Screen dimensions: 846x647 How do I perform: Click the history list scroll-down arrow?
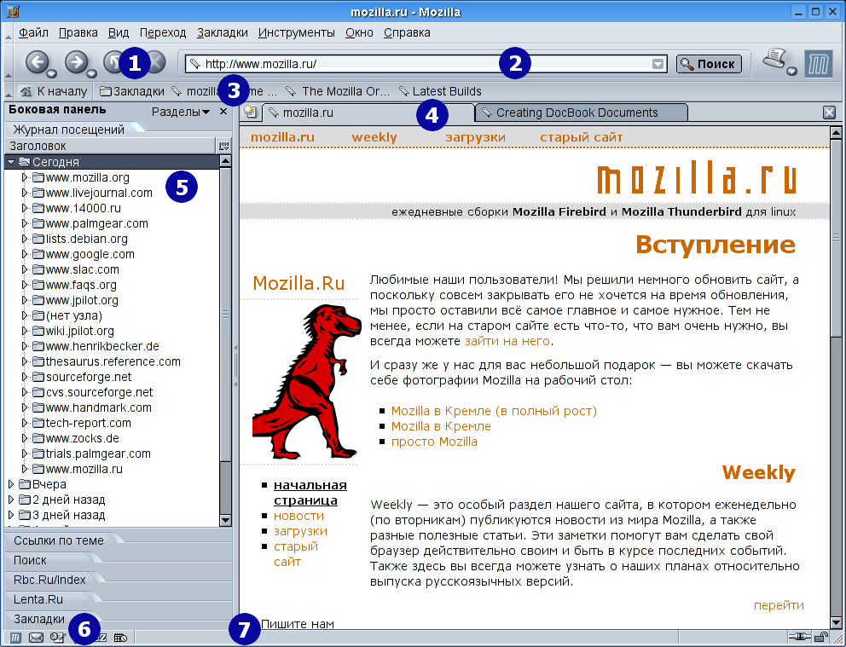coord(225,520)
